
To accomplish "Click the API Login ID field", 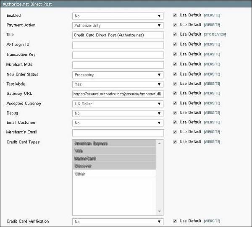I will point(118,45).
